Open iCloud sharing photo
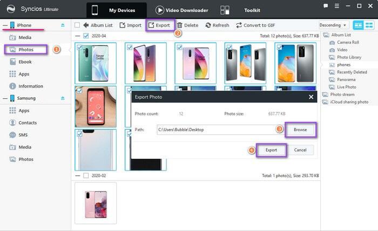378x231 pixels. coord(346,102)
